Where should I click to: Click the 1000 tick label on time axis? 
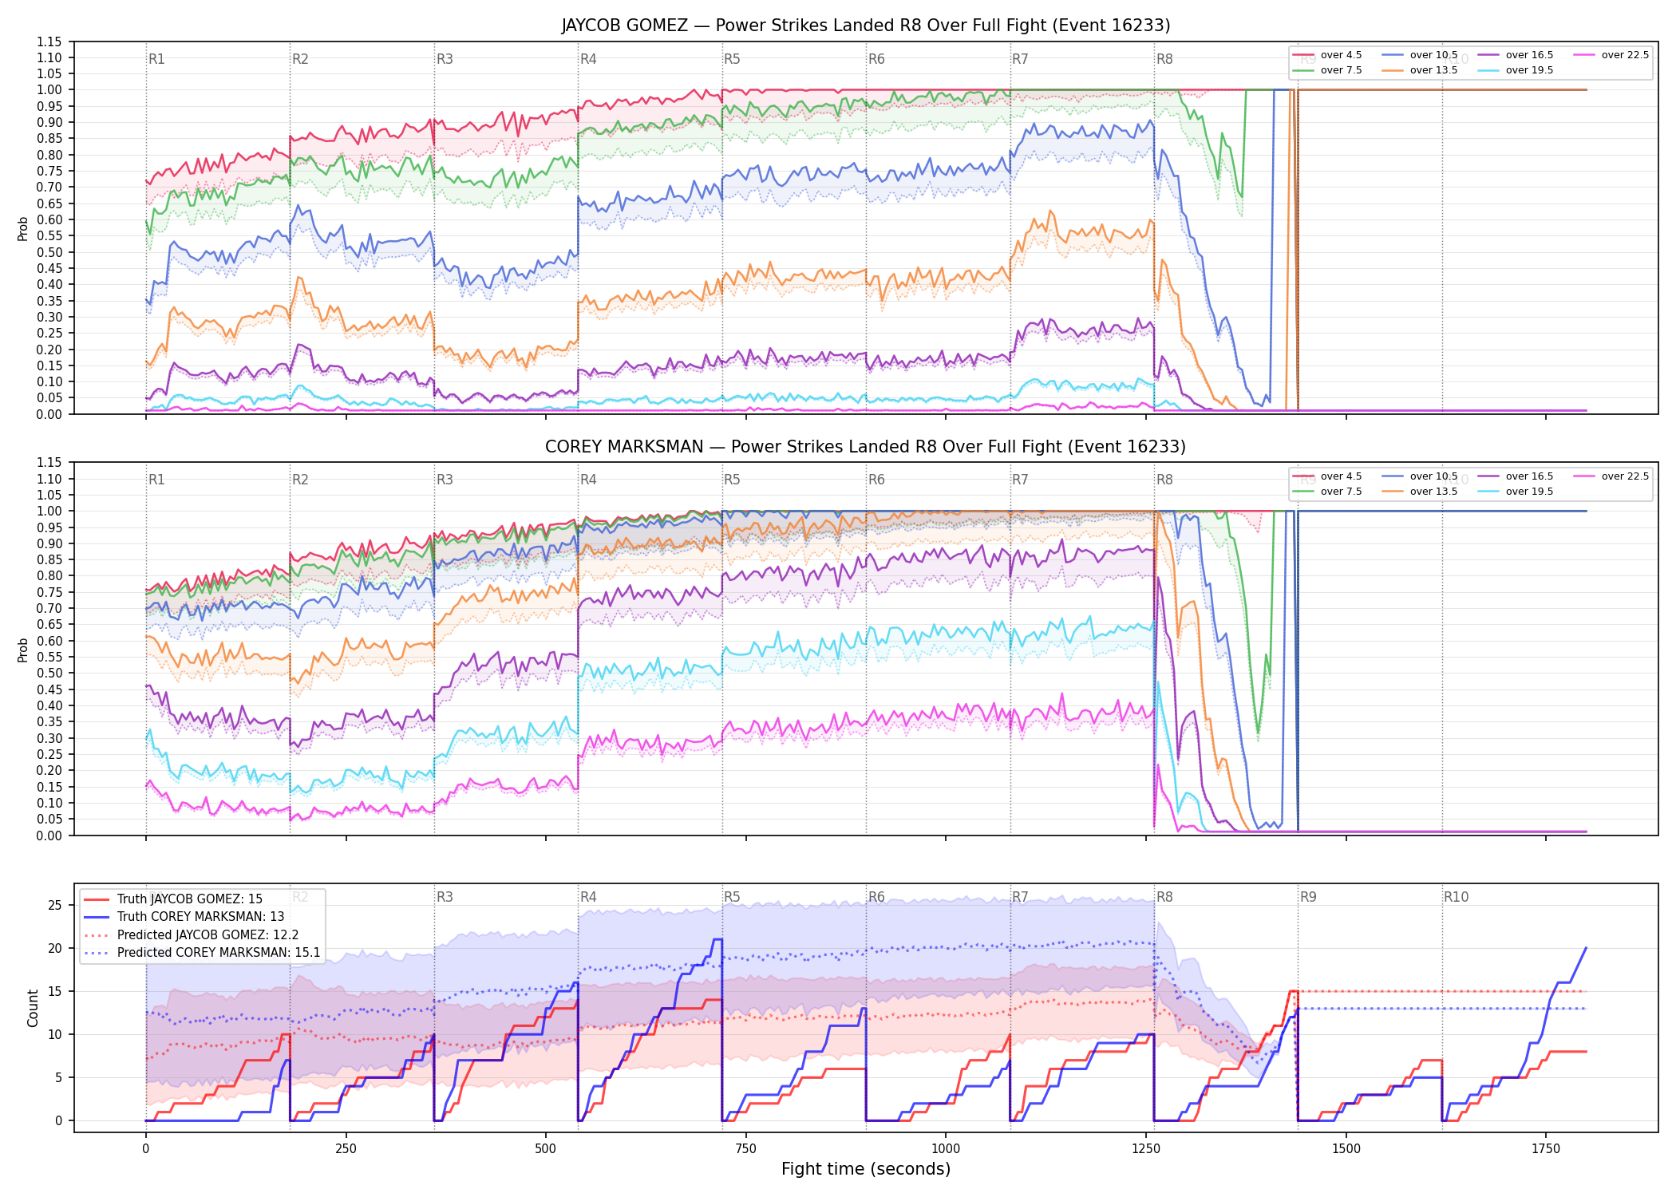[x=946, y=1148]
